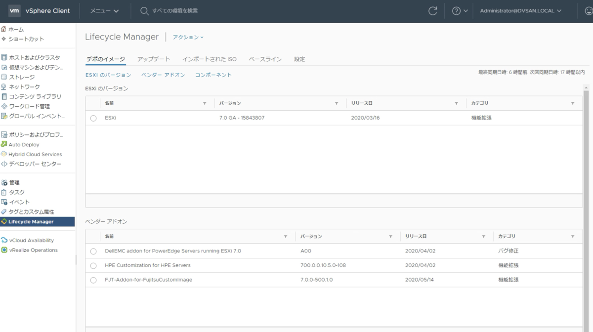This screenshot has width=593, height=332.
Task: Select FJT-Addon-for-FujitsuCustomImage radio button
Action: 93,280
